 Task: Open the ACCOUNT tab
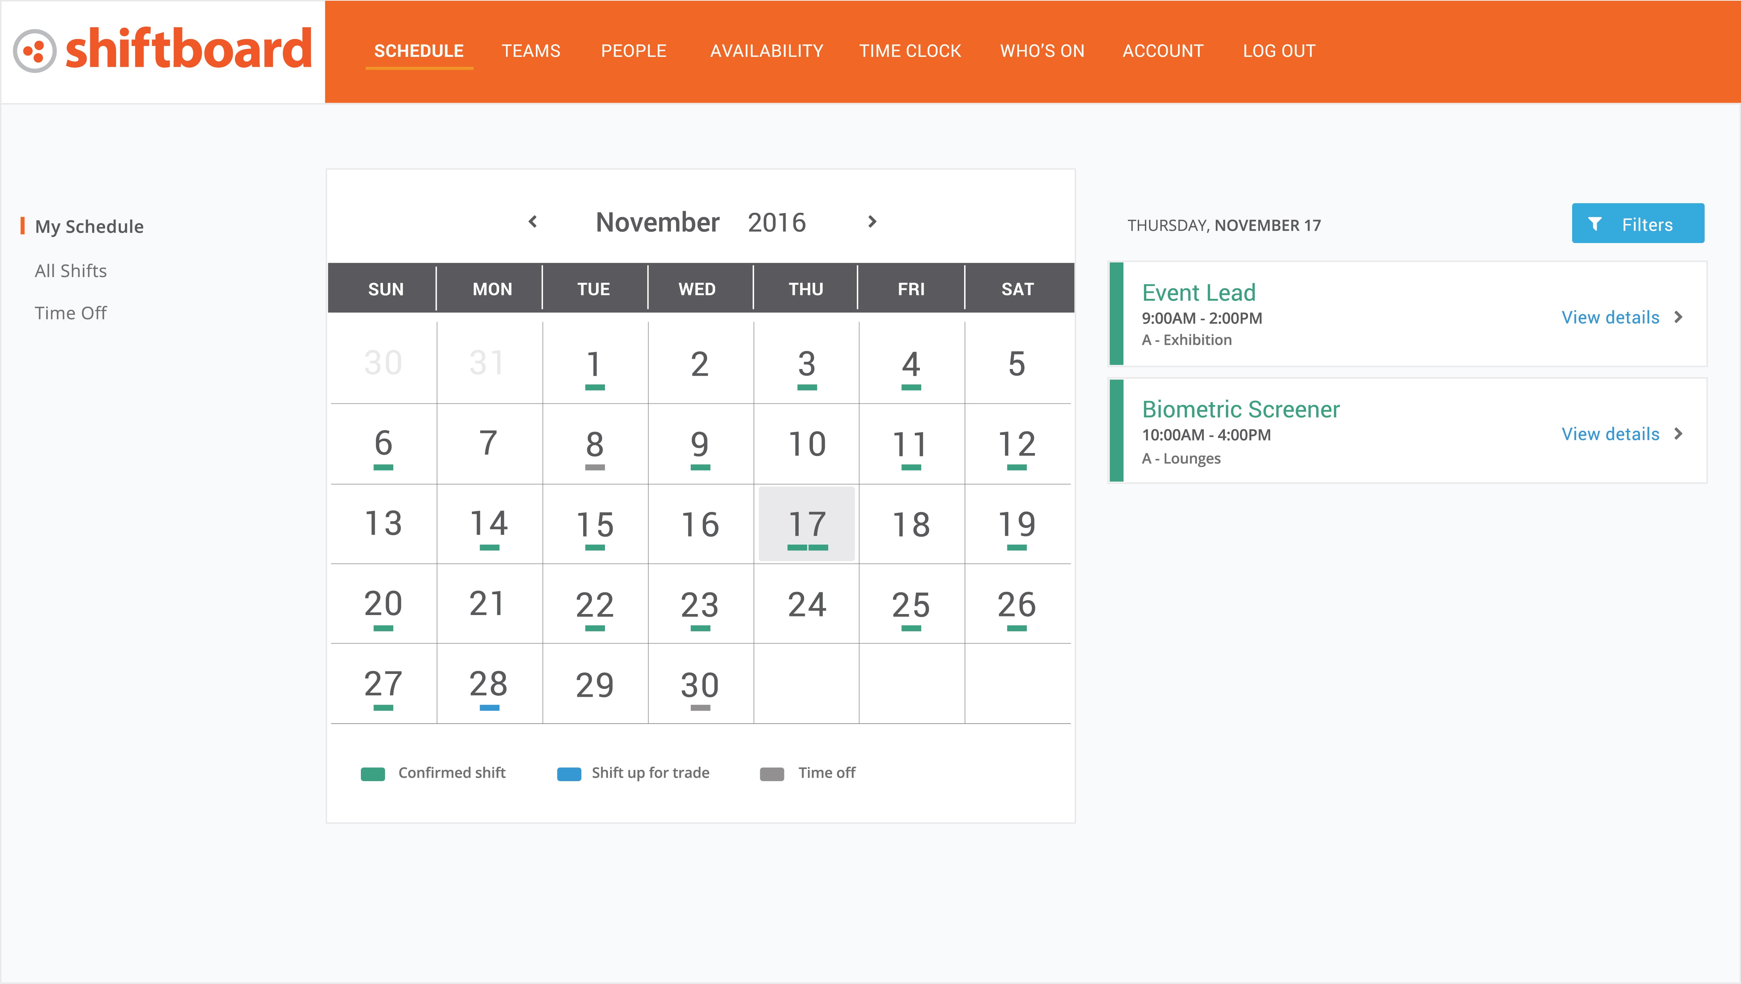1163,51
